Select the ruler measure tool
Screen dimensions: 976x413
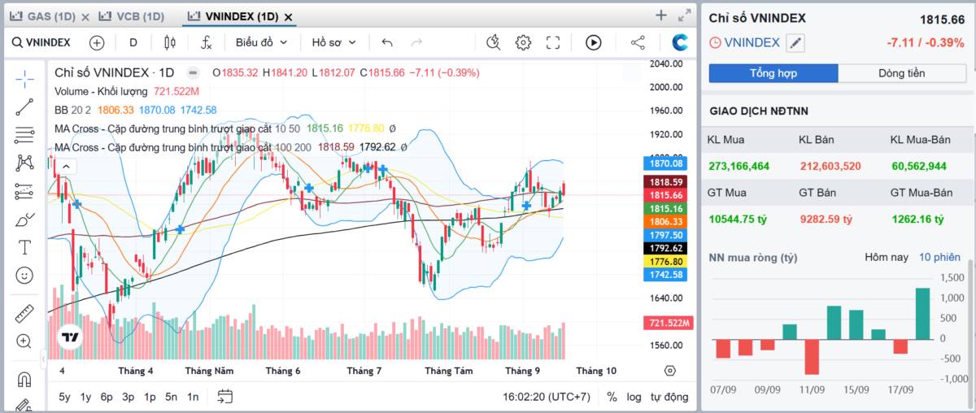pyautogui.click(x=24, y=313)
